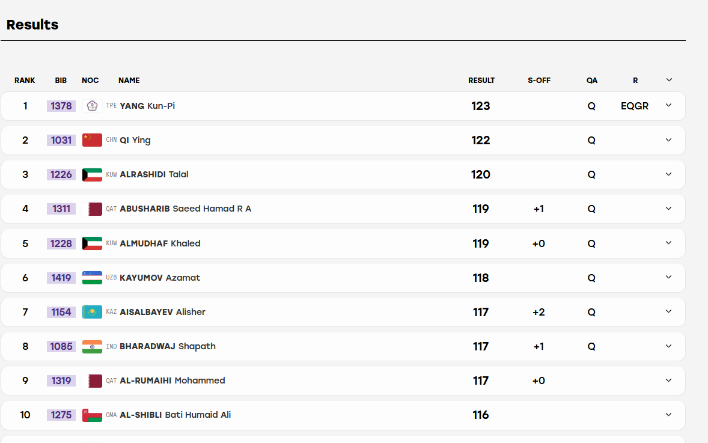The width and height of the screenshot is (708, 443).
Task: Expand YANG Kun-Pi result details
Action: pyautogui.click(x=669, y=105)
